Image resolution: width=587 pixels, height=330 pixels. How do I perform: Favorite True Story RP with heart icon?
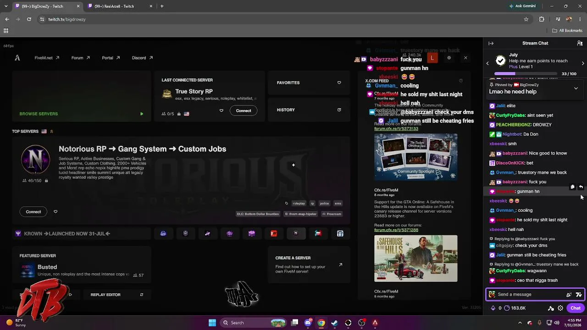tap(222, 110)
